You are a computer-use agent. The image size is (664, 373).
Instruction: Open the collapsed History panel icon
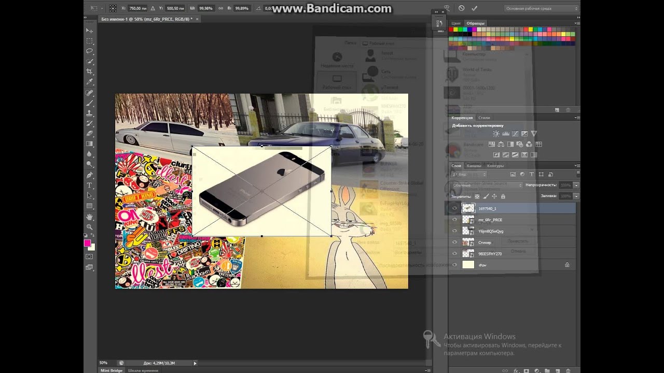point(439,23)
